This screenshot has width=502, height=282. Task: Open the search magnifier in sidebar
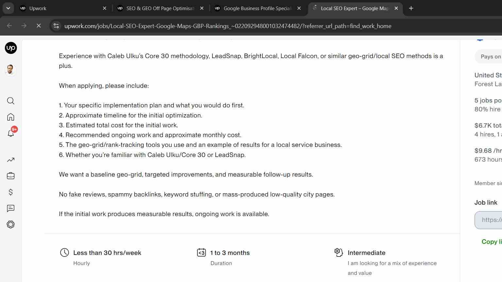11,101
